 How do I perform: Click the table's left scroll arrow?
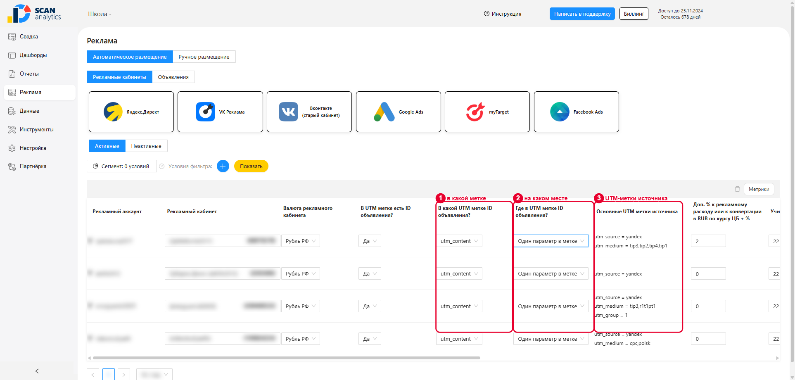[90, 358]
